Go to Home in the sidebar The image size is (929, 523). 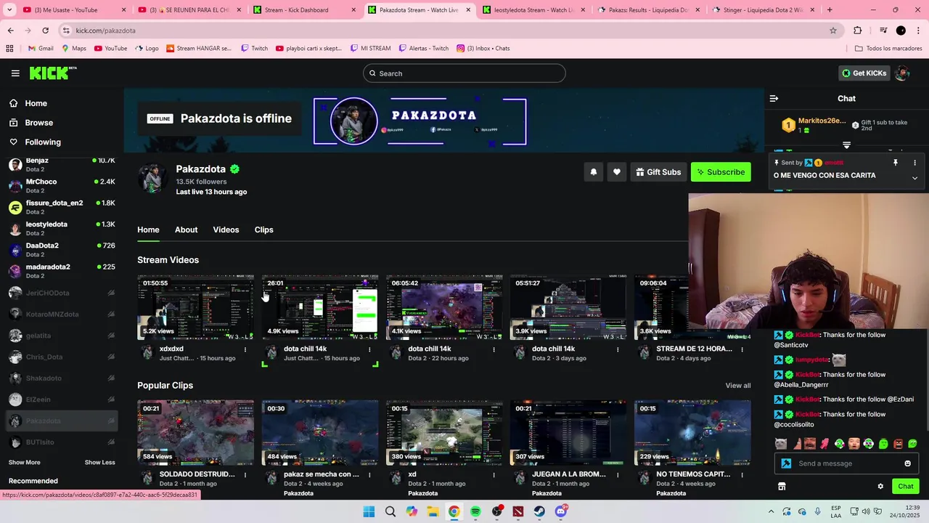pyautogui.click(x=36, y=103)
